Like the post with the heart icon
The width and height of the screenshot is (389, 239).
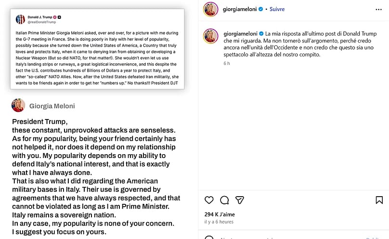pyautogui.click(x=209, y=200)
